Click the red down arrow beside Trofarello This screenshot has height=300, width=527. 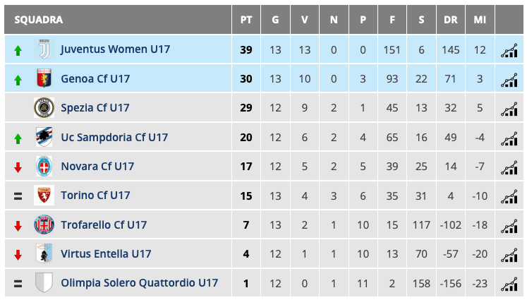click(18, 226)
